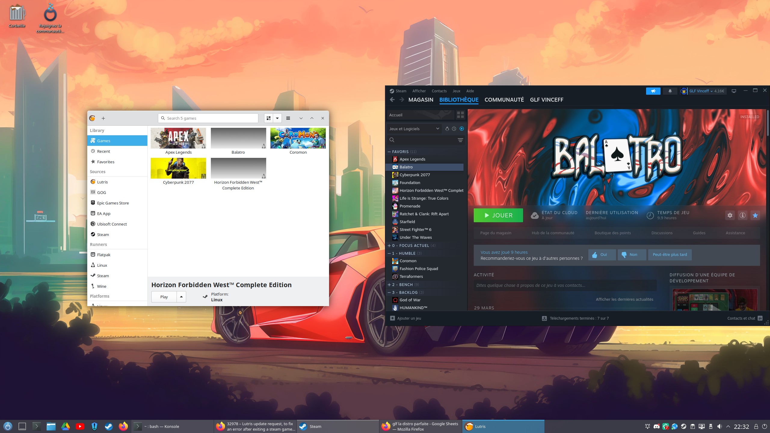Image resolution: width=770 pixels, height=433 pixels.
Task: Expand 0 - FOCUS ACTUEL category
Action: click(x=389, y=246)
